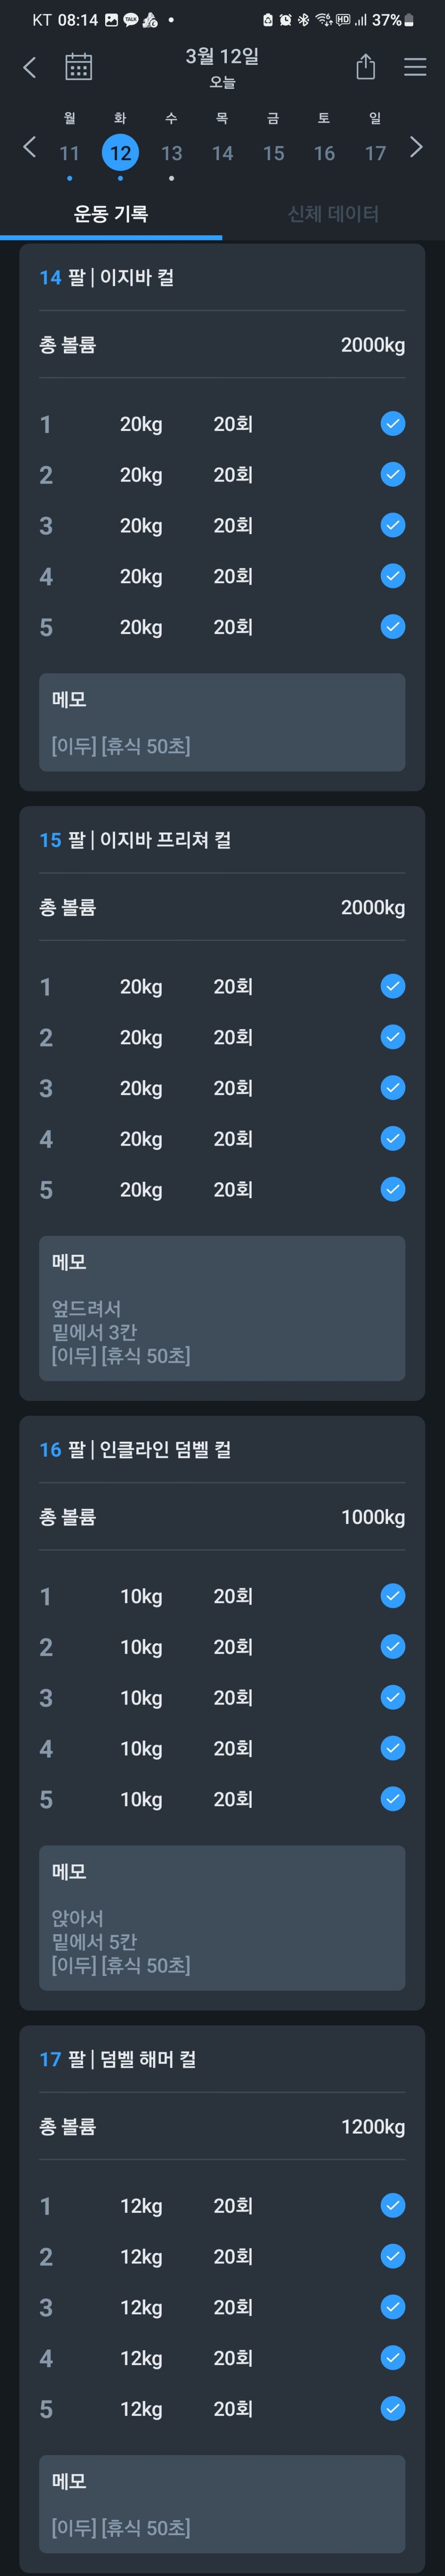Edit the 20kg weight in 이지바 컬 set 2
The width and height of the screenshot is (445, 2576).
pos(141,475)
